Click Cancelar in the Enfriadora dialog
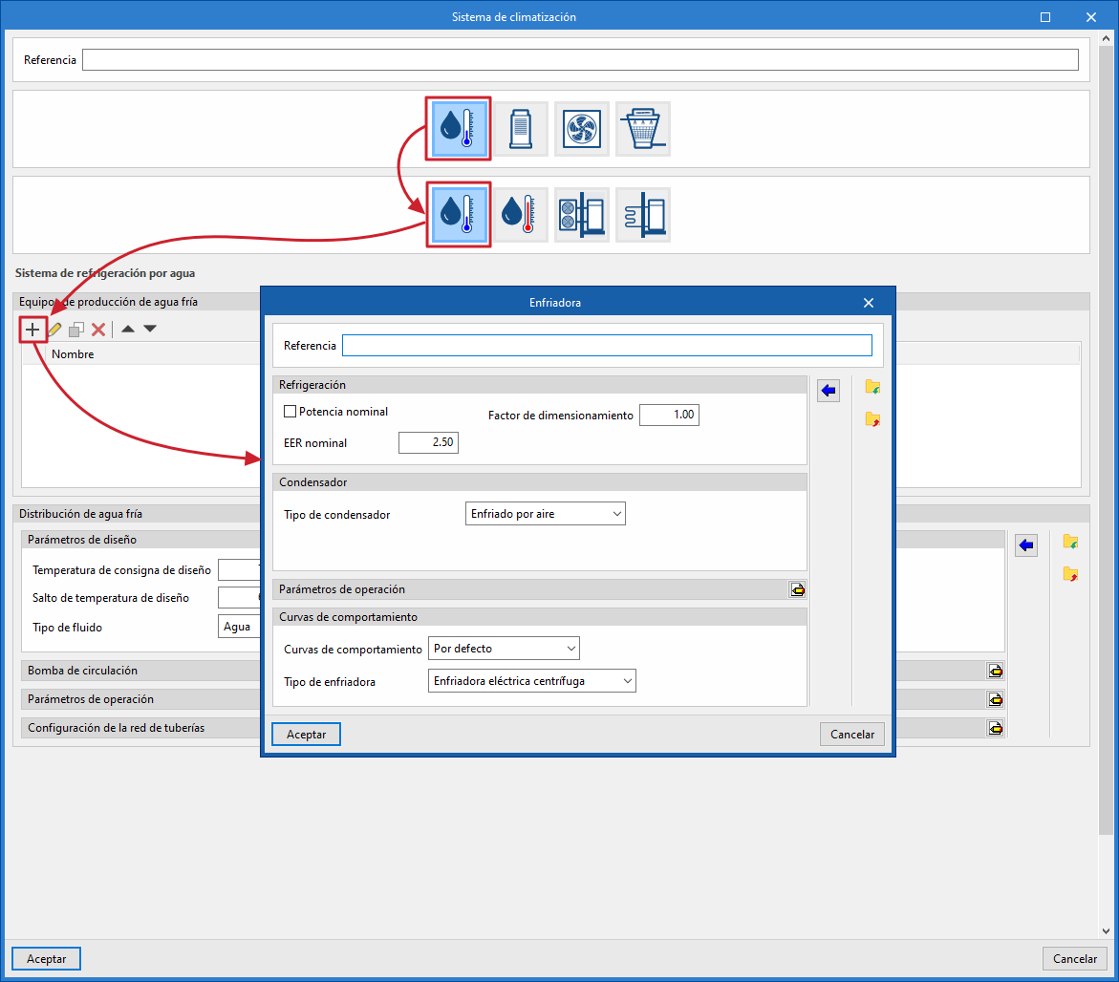1119x982 pixels. click(x=851, y=735)
